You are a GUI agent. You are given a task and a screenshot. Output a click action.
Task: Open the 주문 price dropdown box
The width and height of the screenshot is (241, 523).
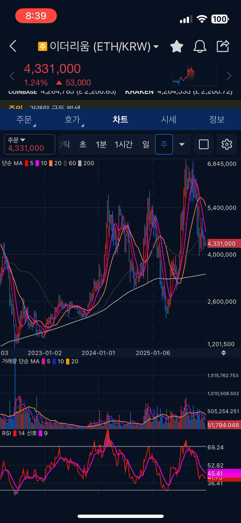click(x=29, y=144)
